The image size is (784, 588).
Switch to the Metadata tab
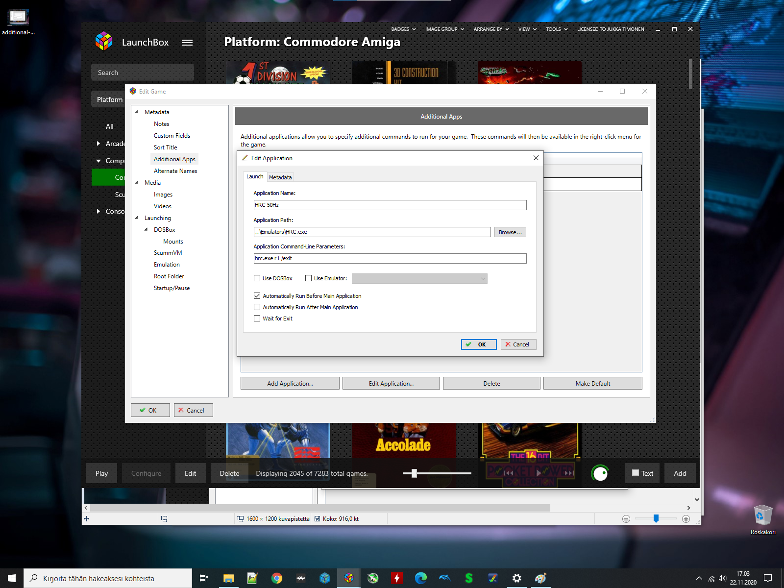280,177
